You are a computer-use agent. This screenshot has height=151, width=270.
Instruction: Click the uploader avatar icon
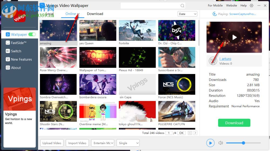pos(213,61)
